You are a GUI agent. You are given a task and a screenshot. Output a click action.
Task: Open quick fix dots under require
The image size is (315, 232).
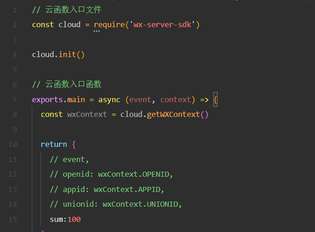click(97, 31)
